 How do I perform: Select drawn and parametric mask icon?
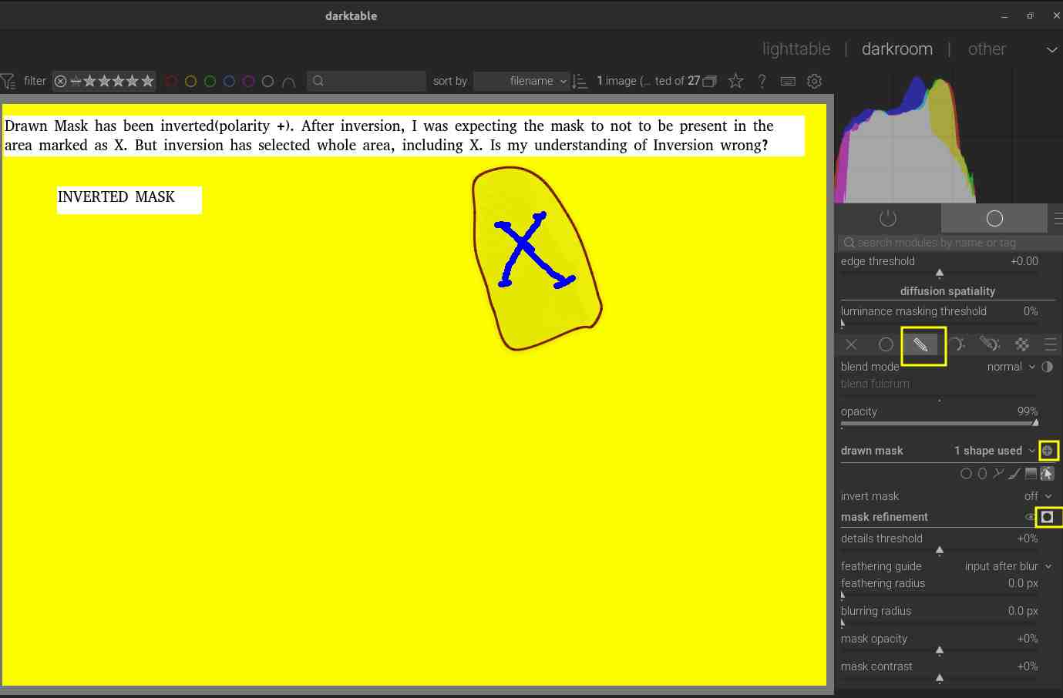tap(990, 344)
